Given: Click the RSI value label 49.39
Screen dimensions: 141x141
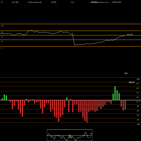Looking at the screenshot, I should (x=130, y=35).
